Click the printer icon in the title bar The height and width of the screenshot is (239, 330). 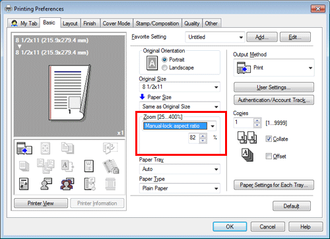[x=9, y=9]
